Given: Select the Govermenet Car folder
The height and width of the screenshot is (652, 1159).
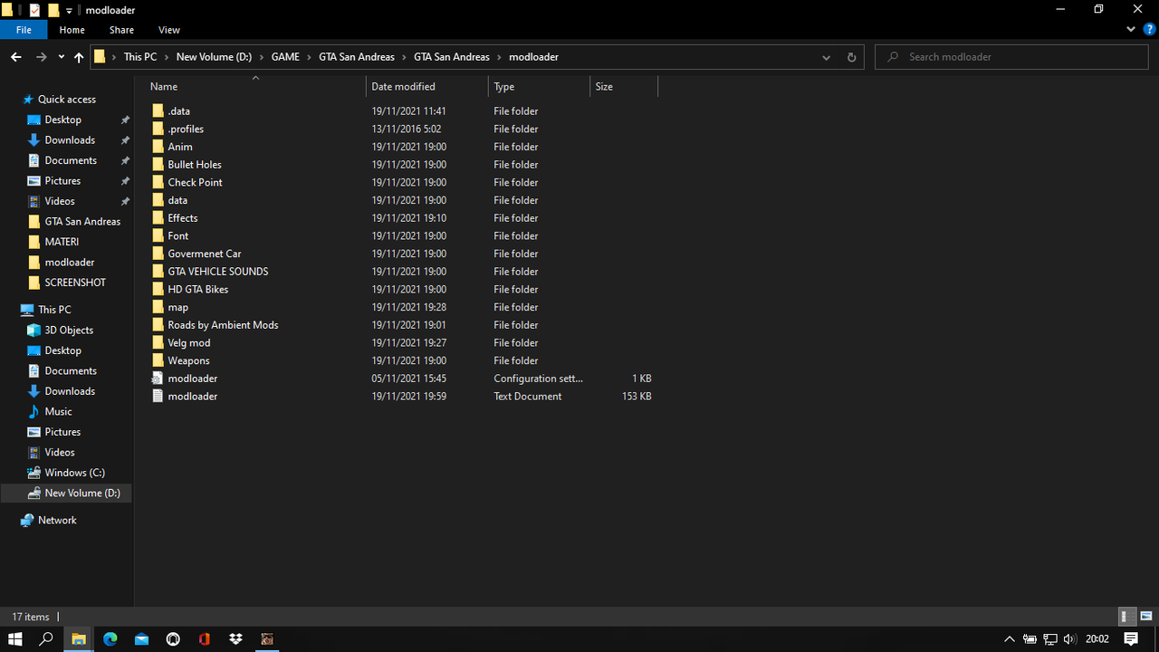Looking at the screenshot, I should point(205,254).
